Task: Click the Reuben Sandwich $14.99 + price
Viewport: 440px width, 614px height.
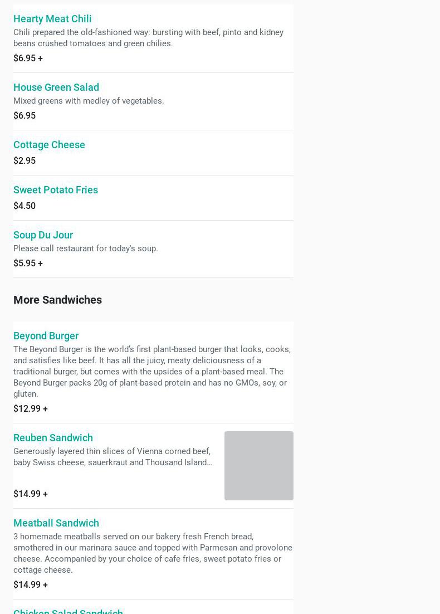Action: (x=31, y=494)
